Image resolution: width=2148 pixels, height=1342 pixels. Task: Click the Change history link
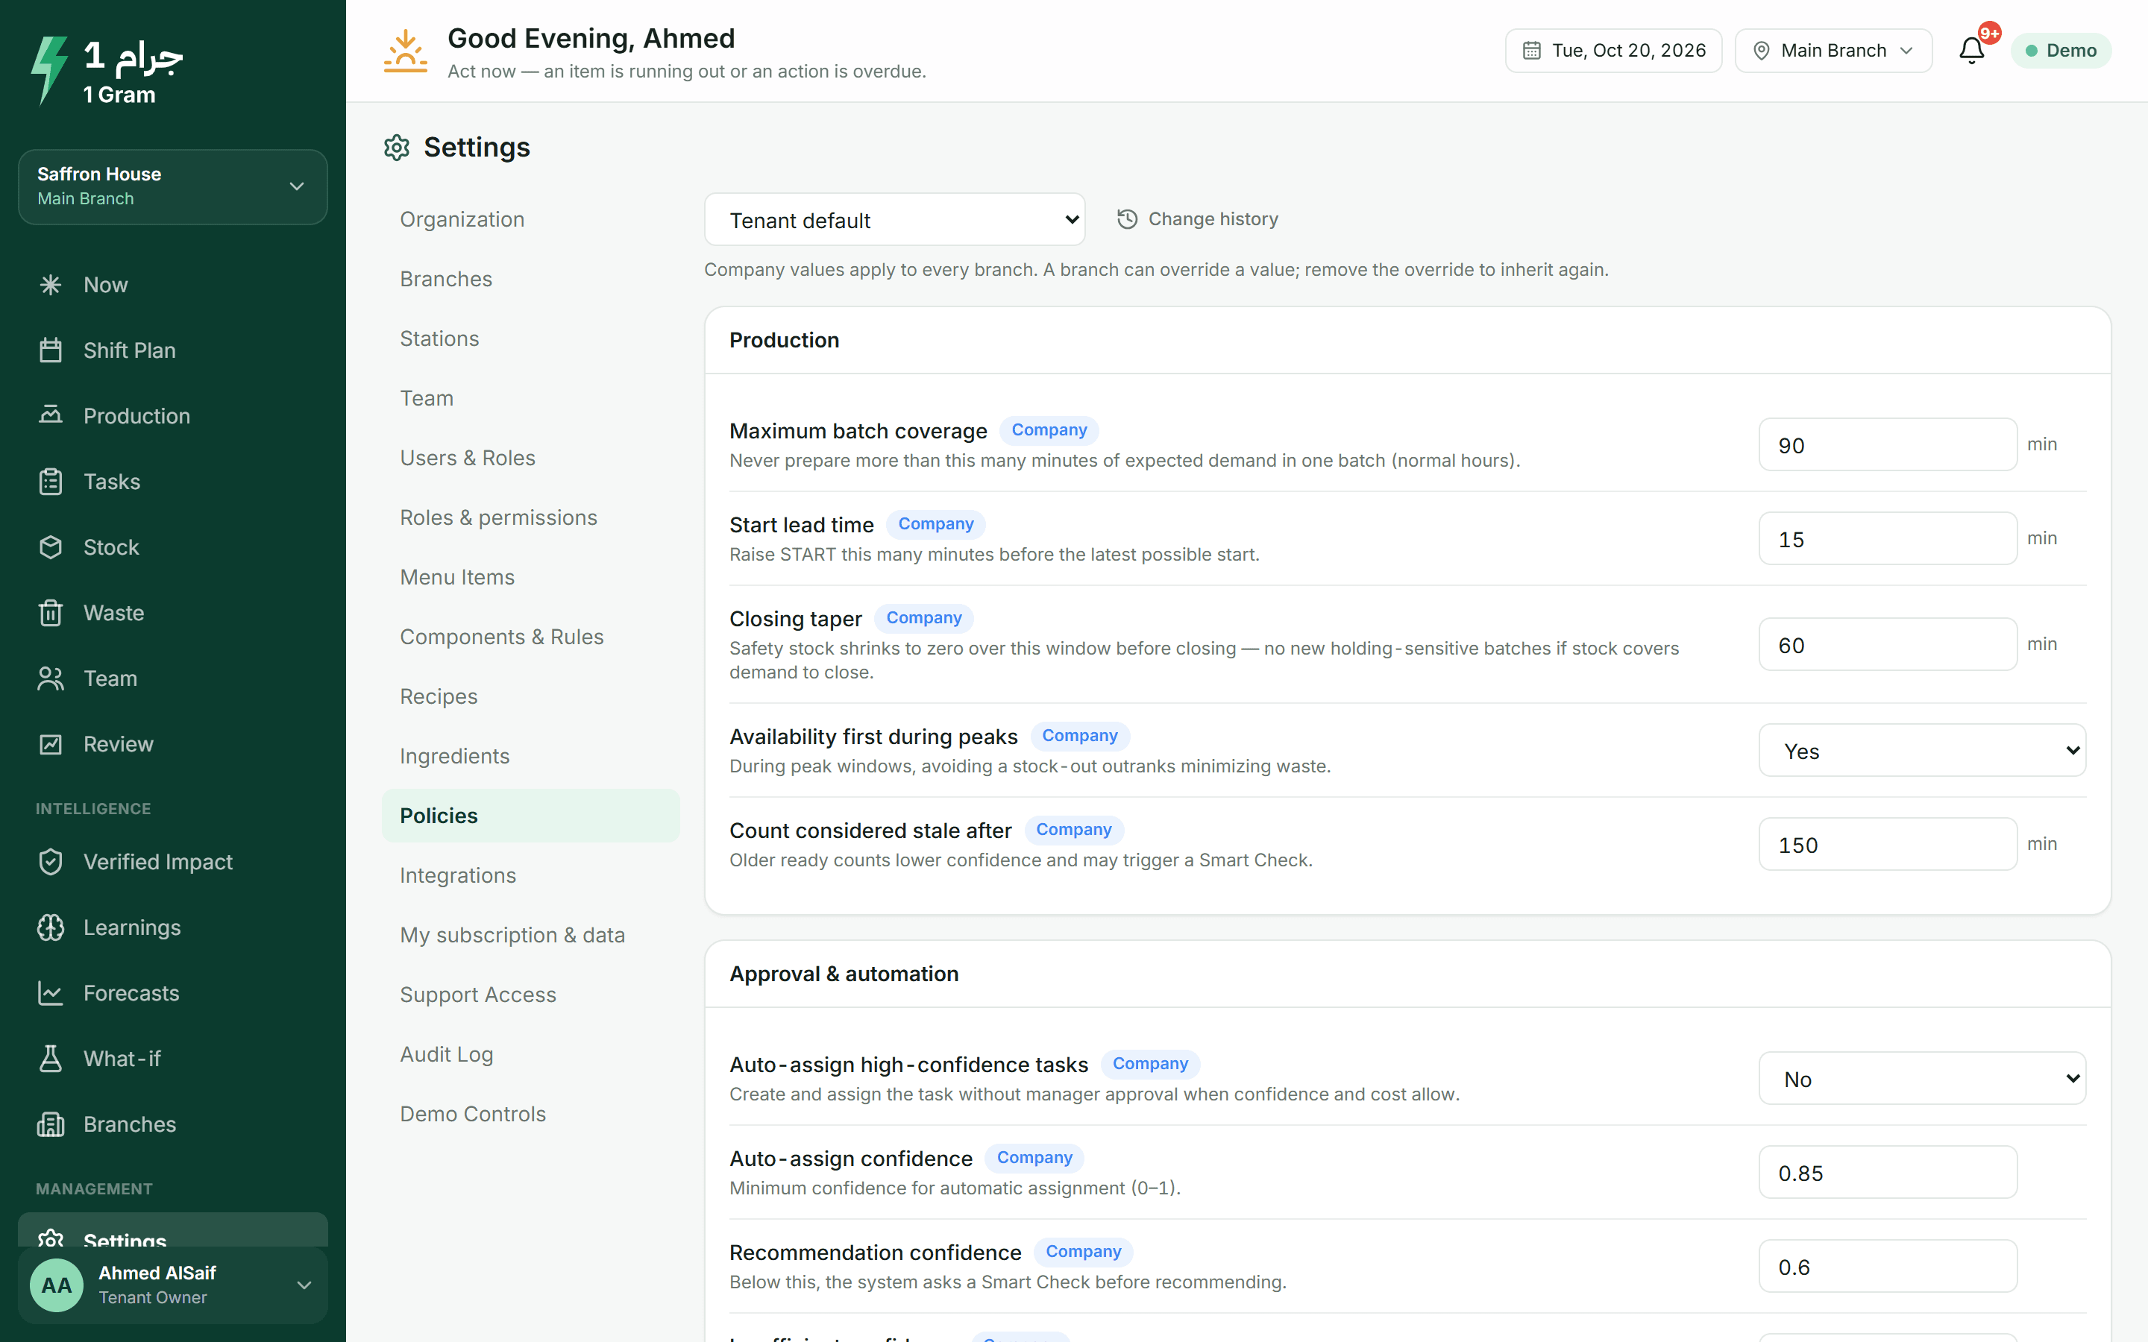pos(1197,219)
